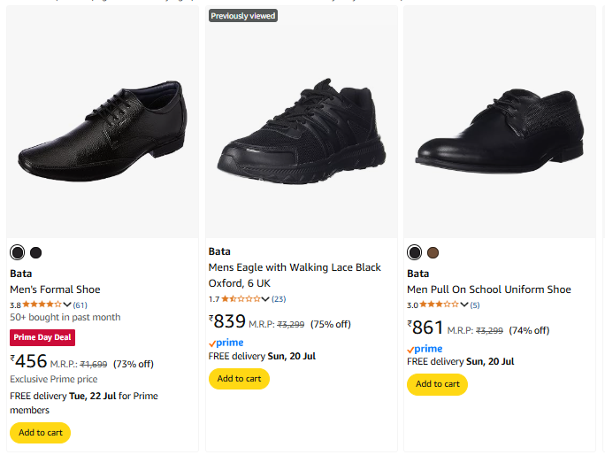
Task: Expand the rating dropdown arrow beside 3.0 stars
Action: [464, 305]
